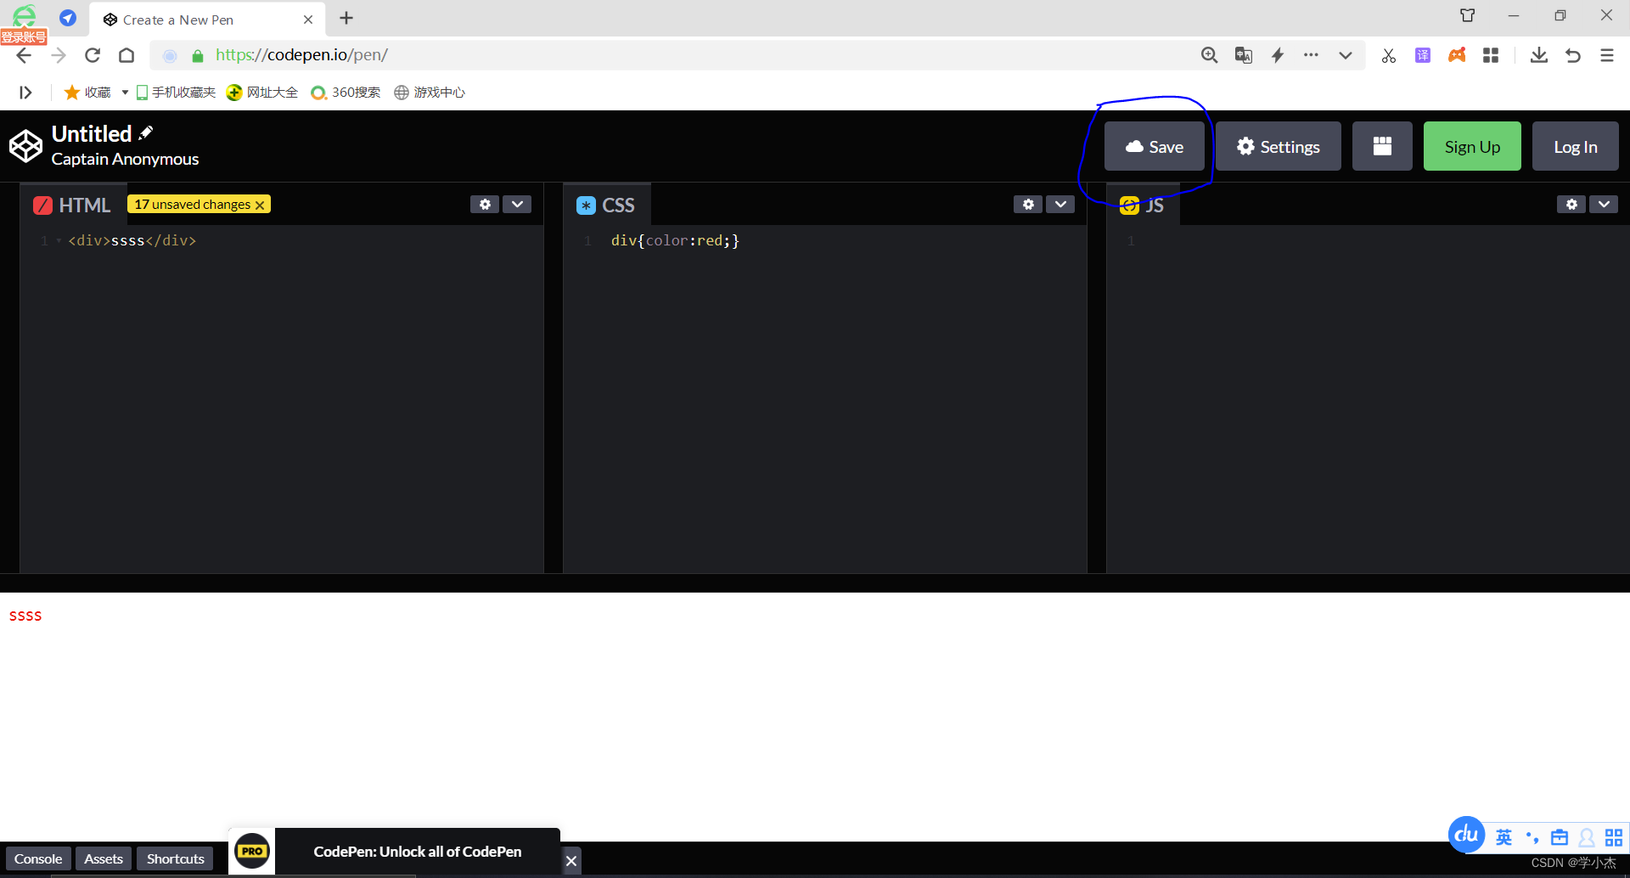1630x878 pixels.
Task: Open CSS editor settings gear
Action: coord(1027,204)
